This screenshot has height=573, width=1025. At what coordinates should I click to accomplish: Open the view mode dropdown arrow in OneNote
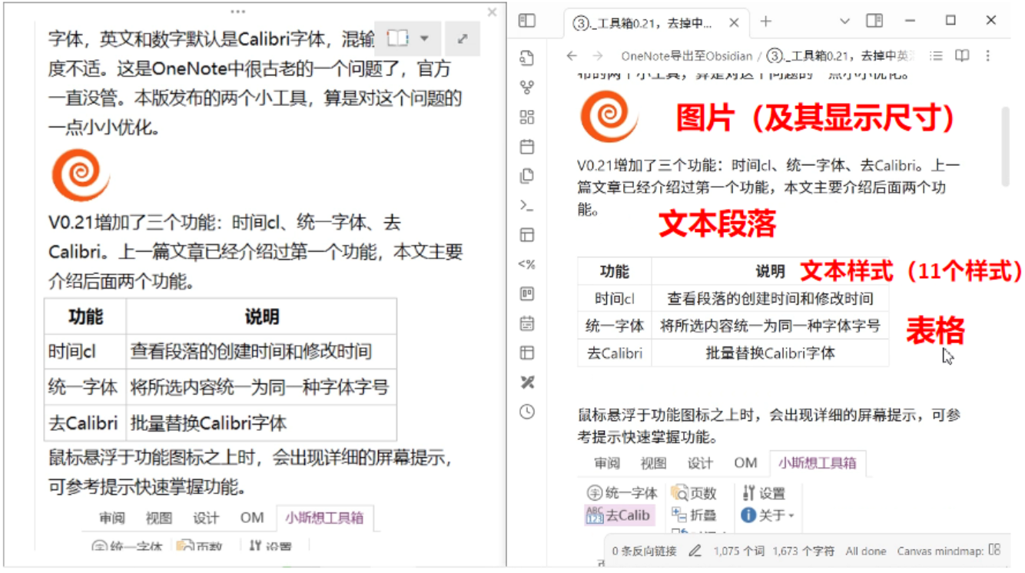[424, 38]
